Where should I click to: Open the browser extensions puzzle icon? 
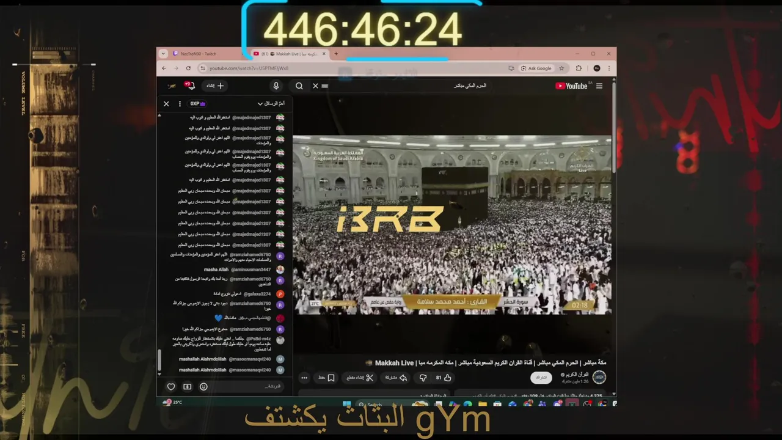pyautogui.click(x=579, y=68)
